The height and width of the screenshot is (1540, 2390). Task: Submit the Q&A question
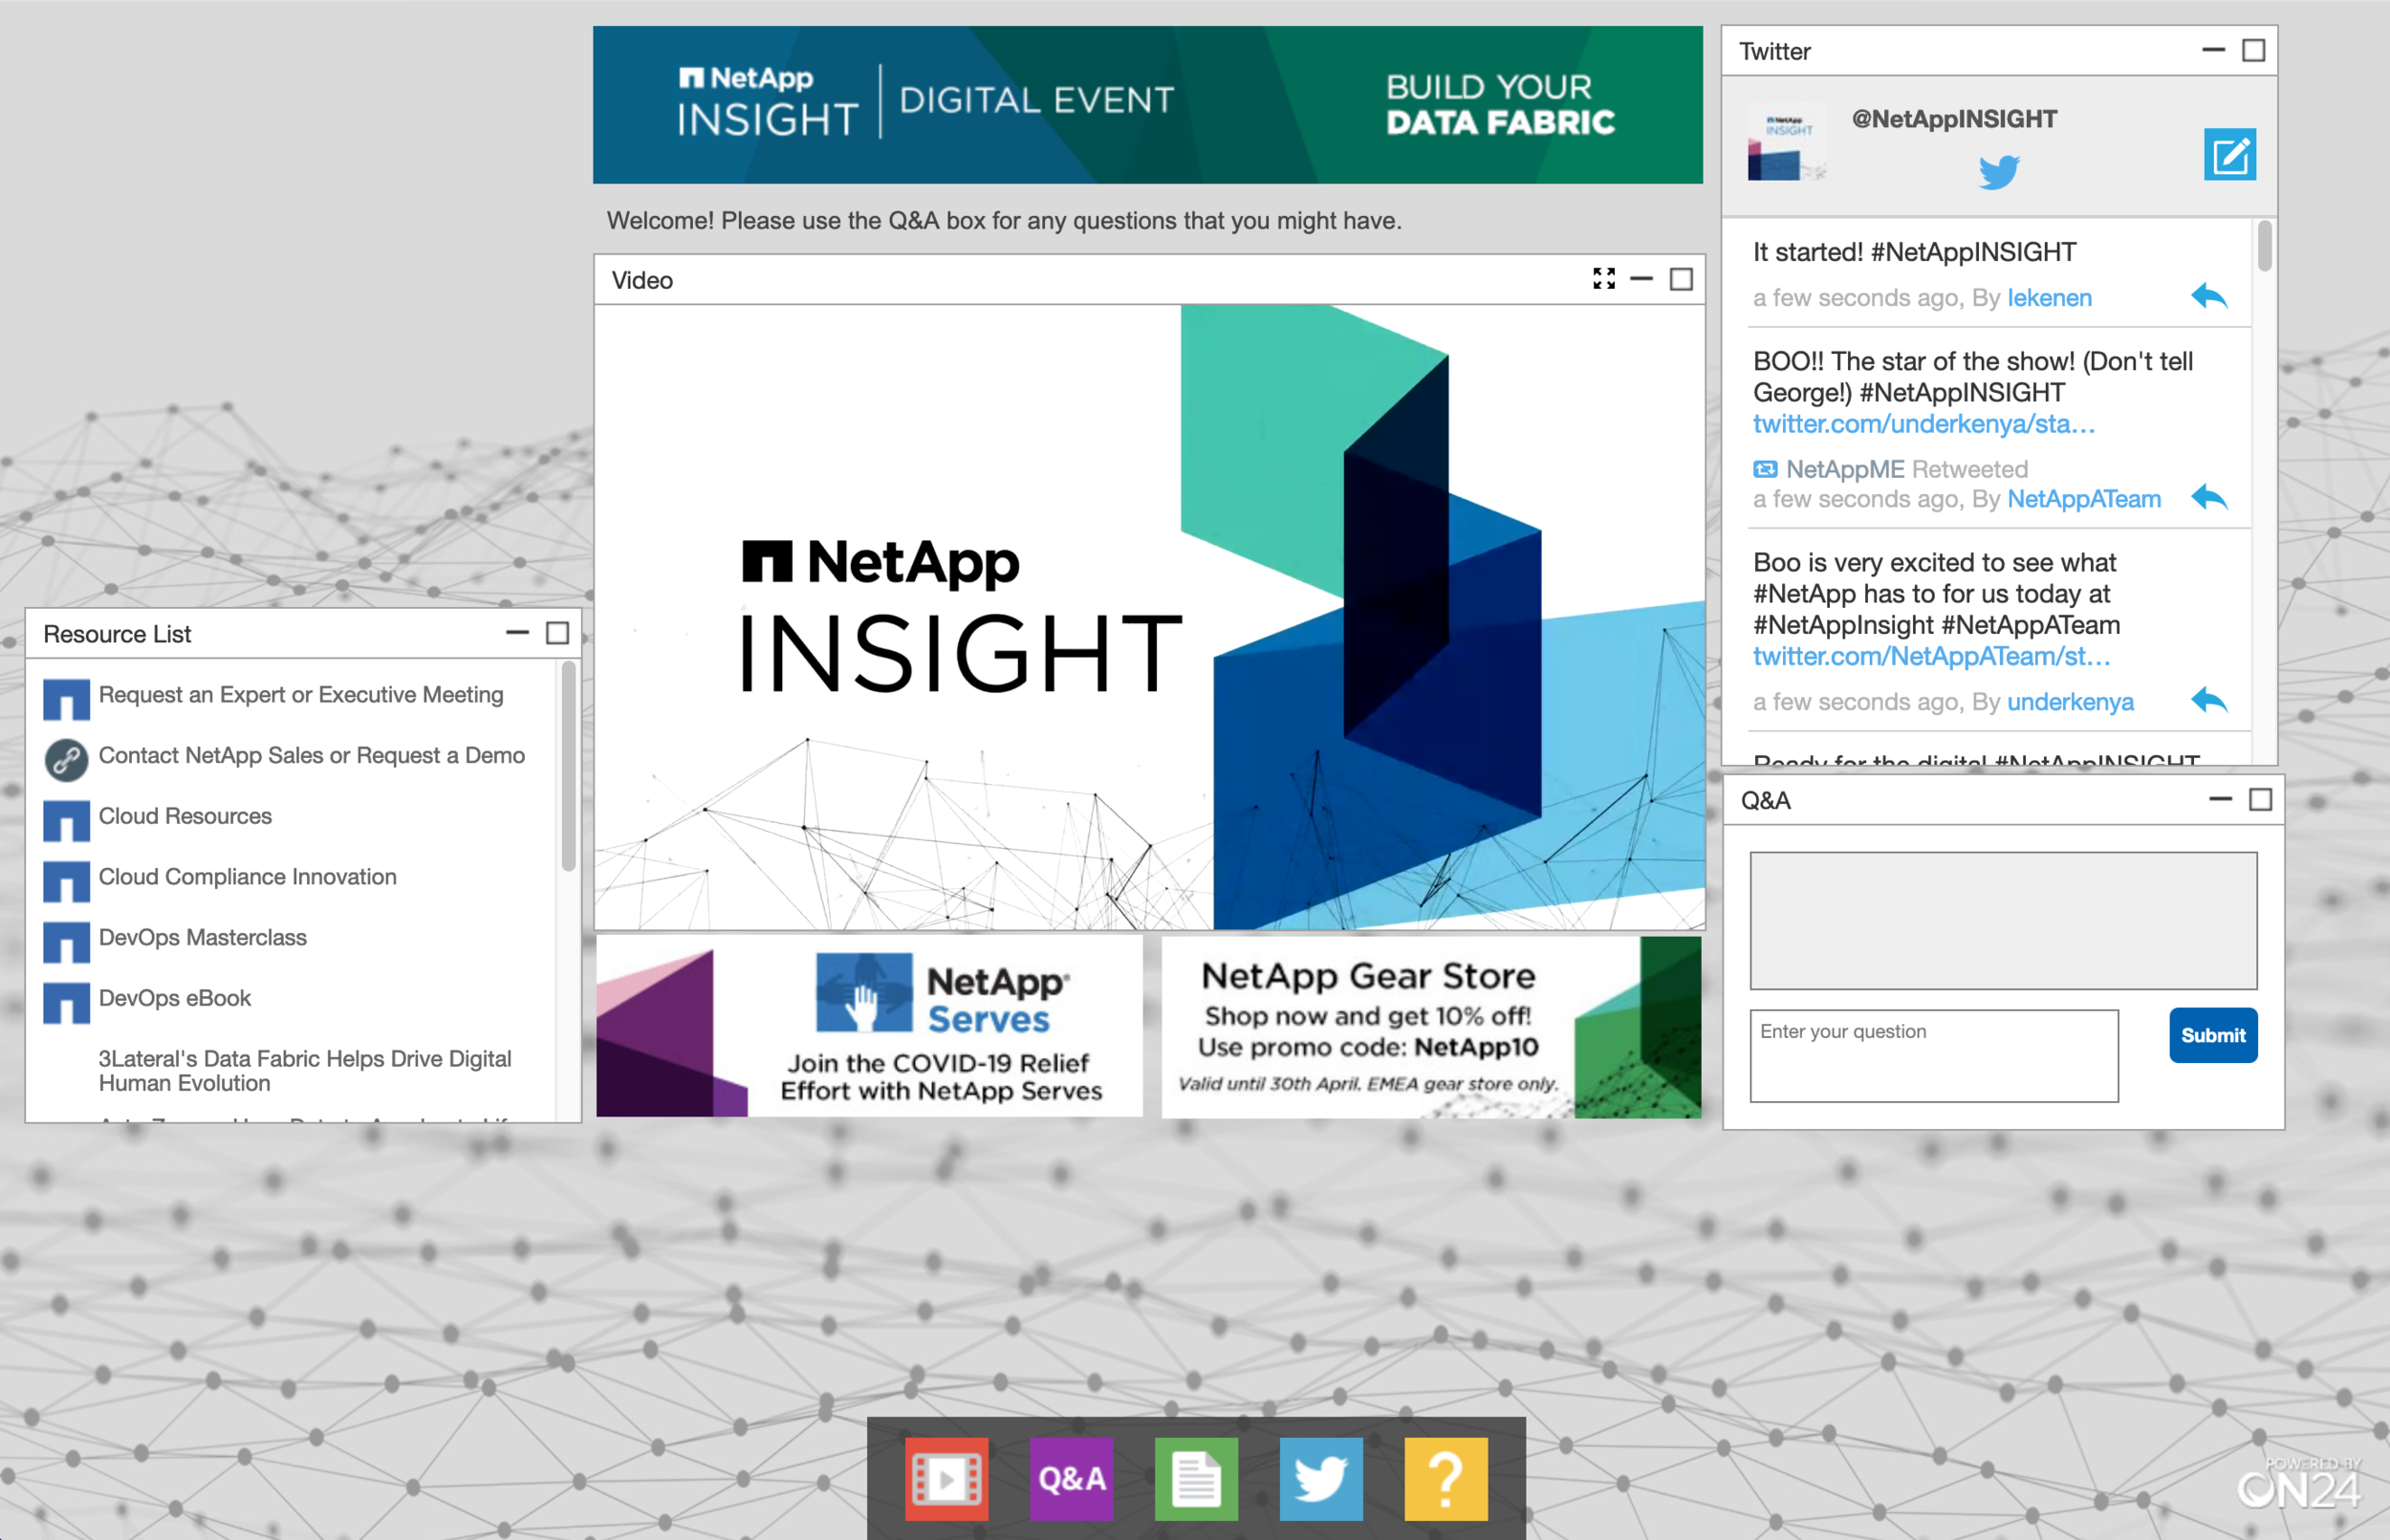pos(2213,1035)
